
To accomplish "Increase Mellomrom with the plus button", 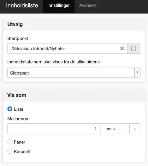I will pyautogui.click(x=135, y=129).
